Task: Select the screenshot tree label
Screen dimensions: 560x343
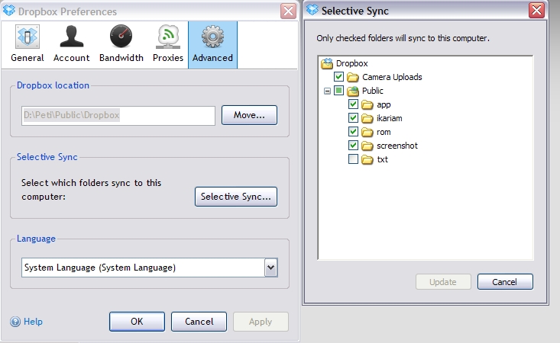Action: pos(397,146)
